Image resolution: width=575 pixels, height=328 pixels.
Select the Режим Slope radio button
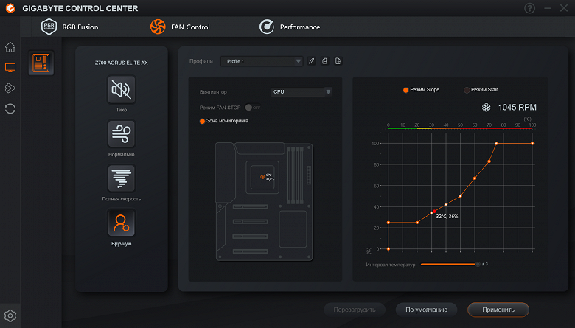tap(405, 90)
